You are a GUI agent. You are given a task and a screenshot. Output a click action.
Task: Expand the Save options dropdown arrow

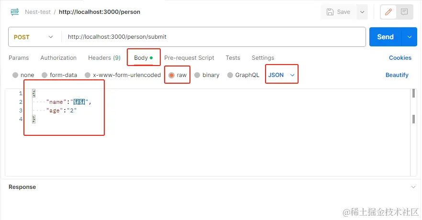[362, 12]
